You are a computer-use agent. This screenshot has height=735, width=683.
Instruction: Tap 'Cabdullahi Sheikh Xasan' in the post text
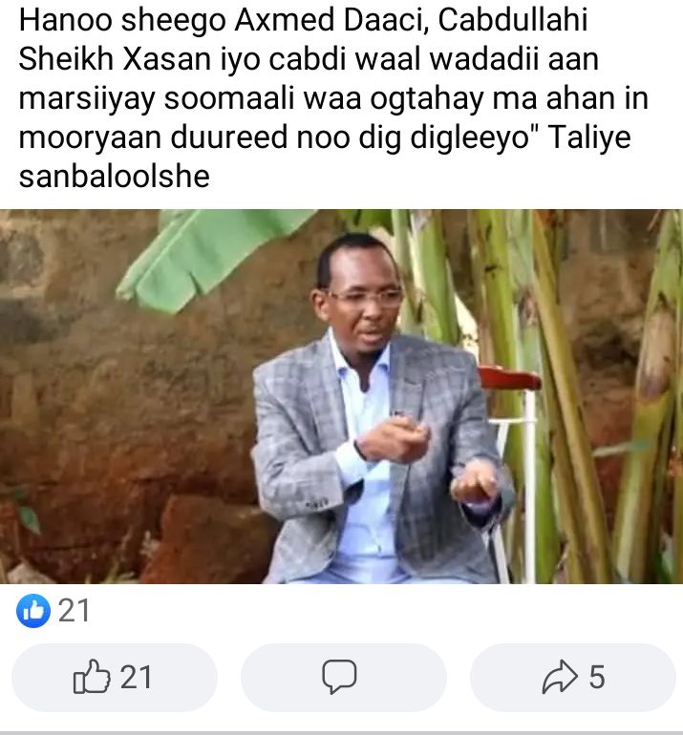[x=303, y=40]
